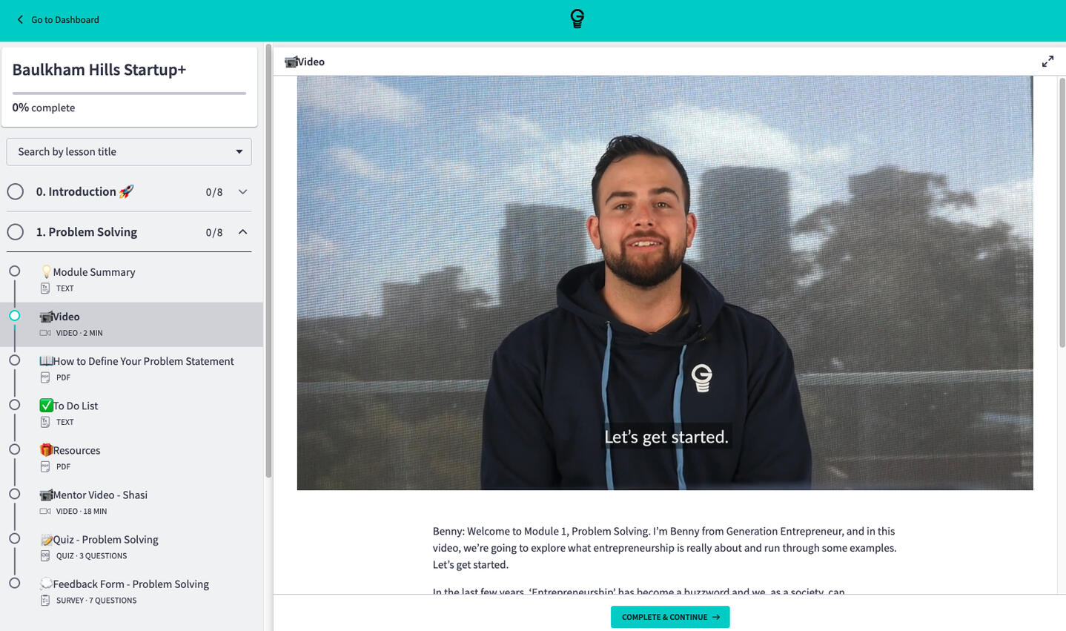Open the Search by lesson title dropdown
1066x631 pixels.
pyautogui.click(x=129, y=152)
